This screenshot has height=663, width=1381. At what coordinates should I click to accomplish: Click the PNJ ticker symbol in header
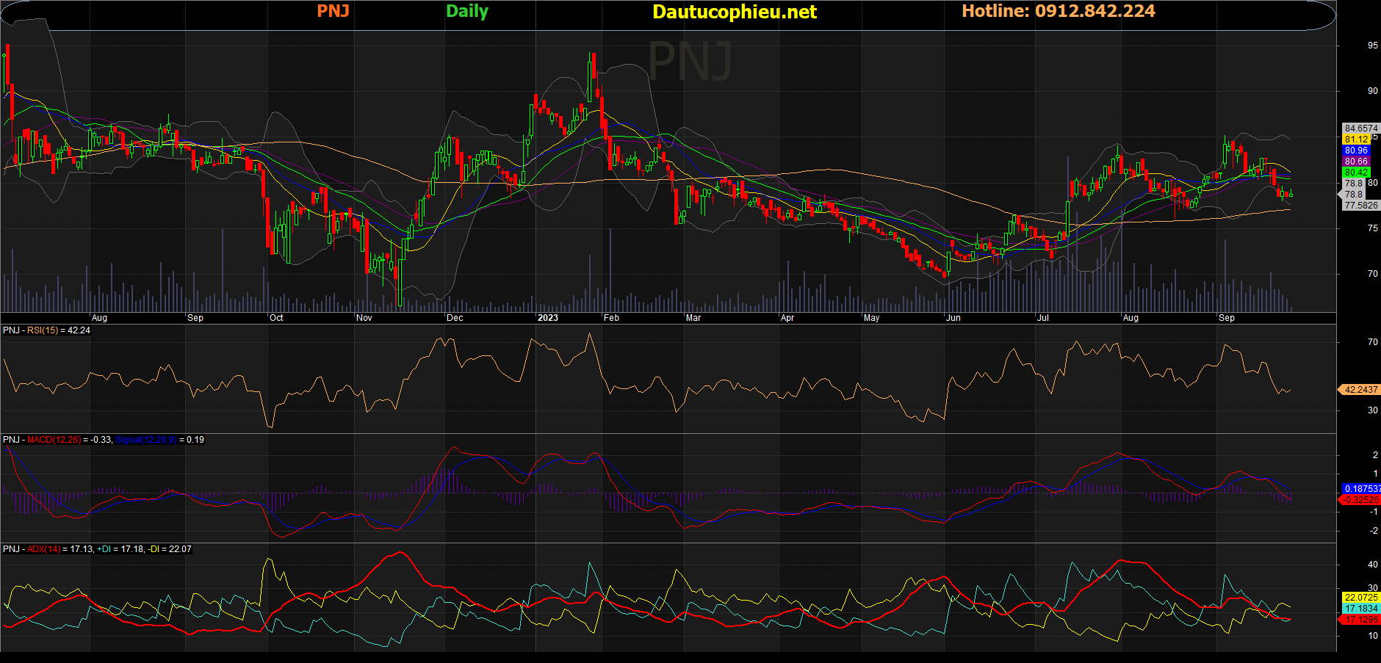[x=333, y=11]
